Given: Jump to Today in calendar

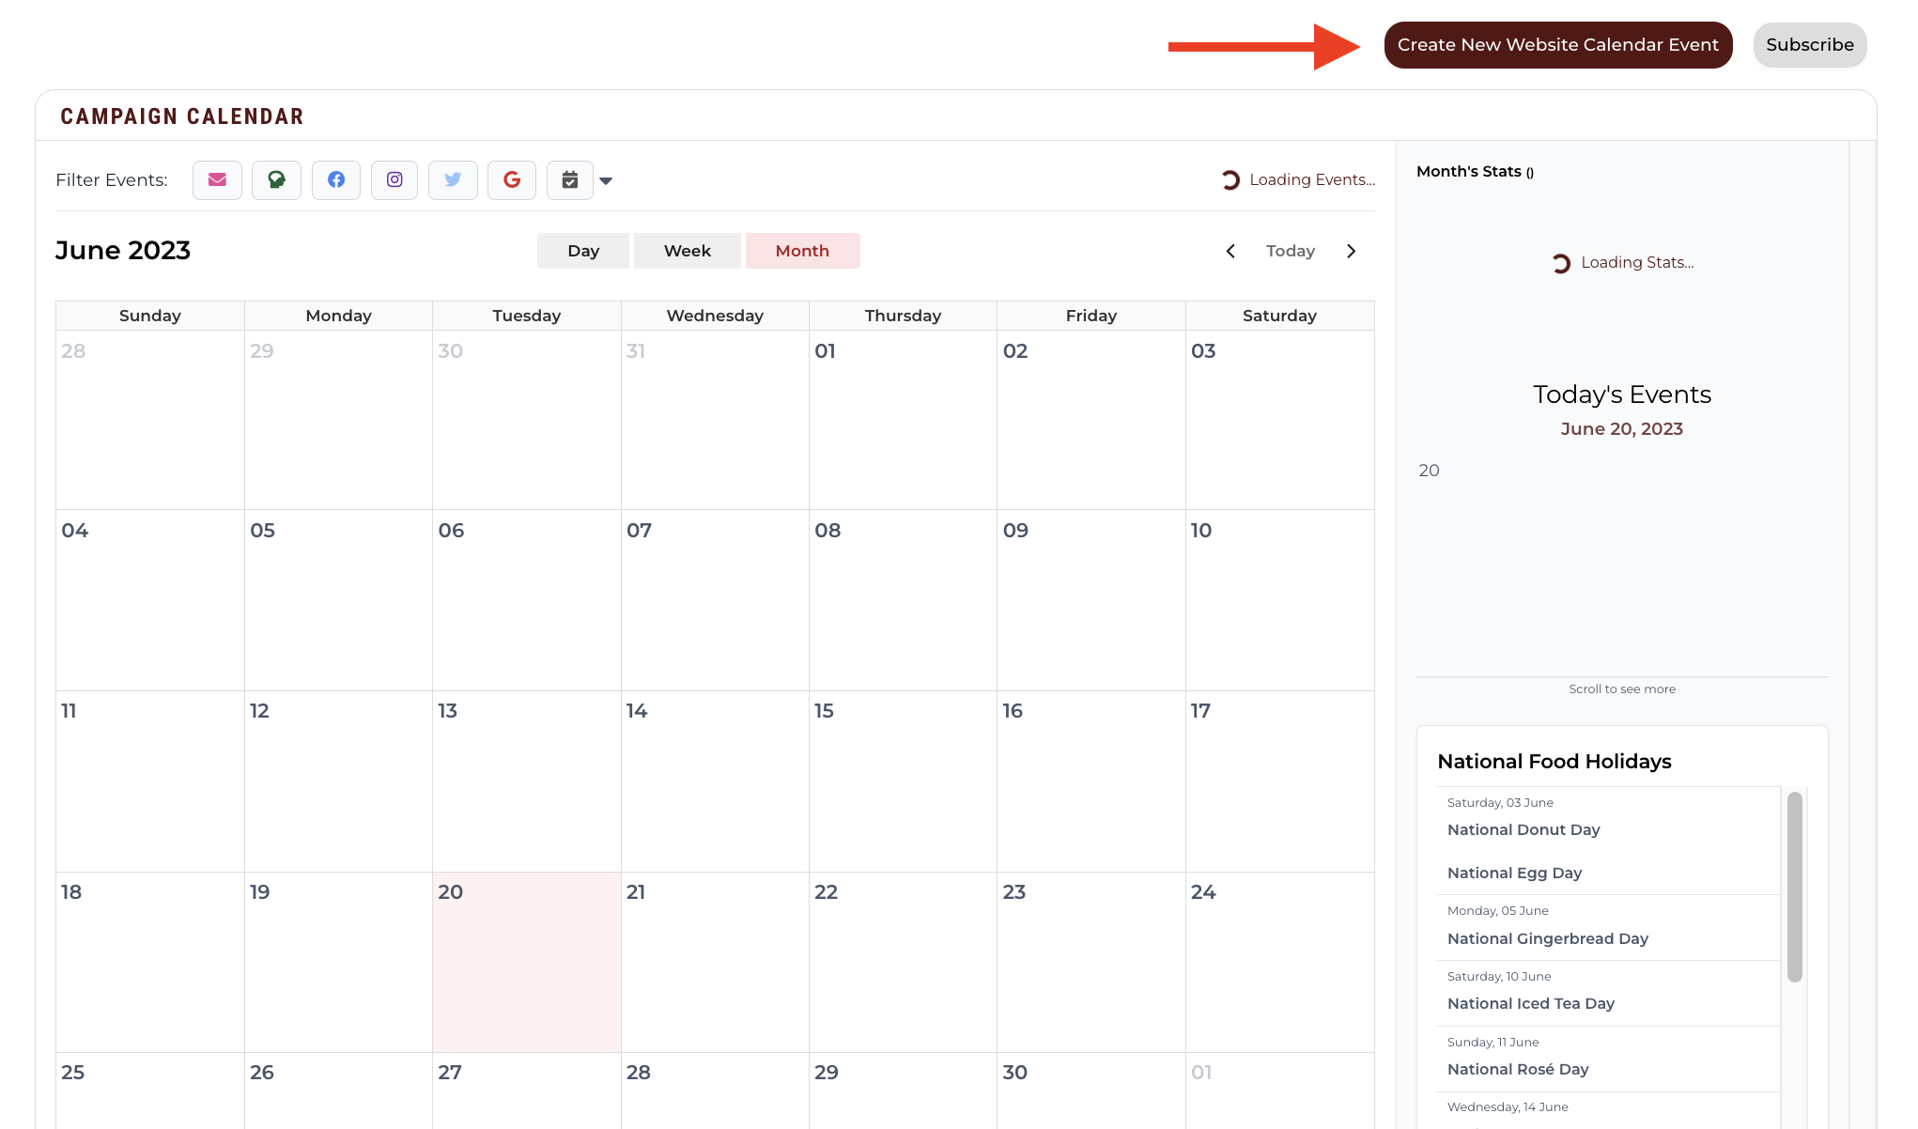Looking at the screenshot, I should pos(1290,251).
